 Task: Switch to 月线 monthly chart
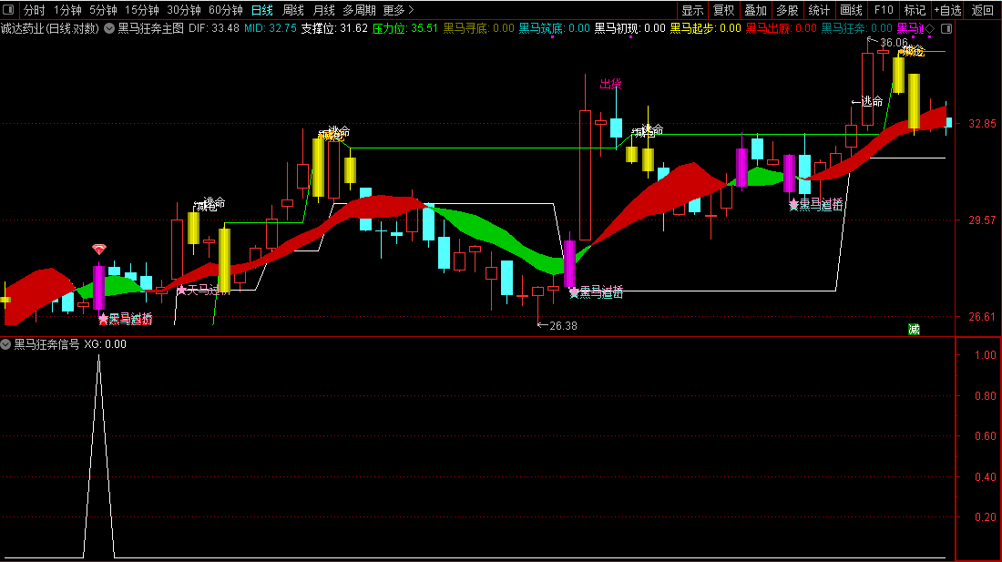point(324,10)
